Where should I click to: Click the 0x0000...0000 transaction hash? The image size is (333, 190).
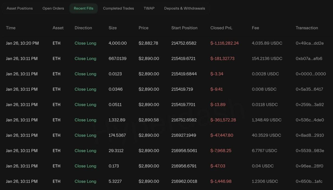311,74
